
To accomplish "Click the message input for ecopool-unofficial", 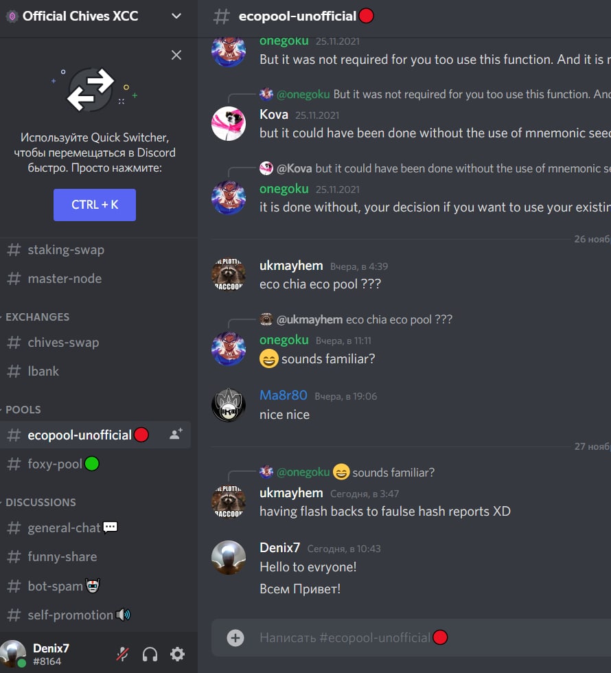I will [411, 638].
